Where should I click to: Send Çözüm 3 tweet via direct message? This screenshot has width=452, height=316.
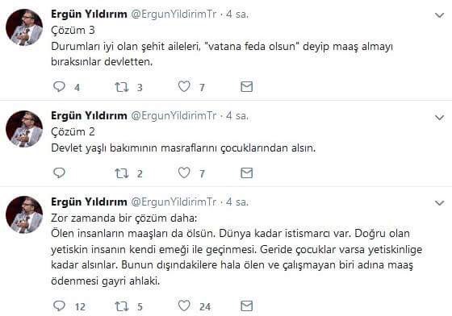[247, 86]
